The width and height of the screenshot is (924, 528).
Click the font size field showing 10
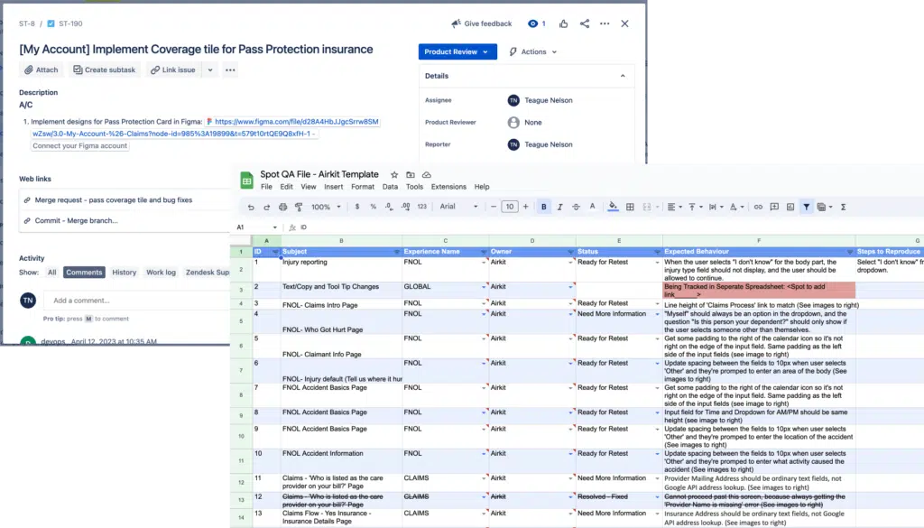coord(509,207)
